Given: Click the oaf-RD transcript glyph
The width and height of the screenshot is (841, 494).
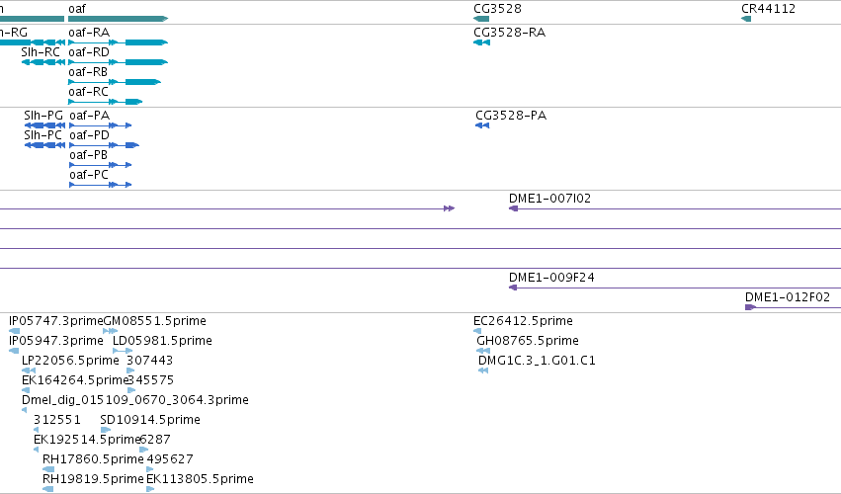Looking at the screenshot, I should point(118,62).
